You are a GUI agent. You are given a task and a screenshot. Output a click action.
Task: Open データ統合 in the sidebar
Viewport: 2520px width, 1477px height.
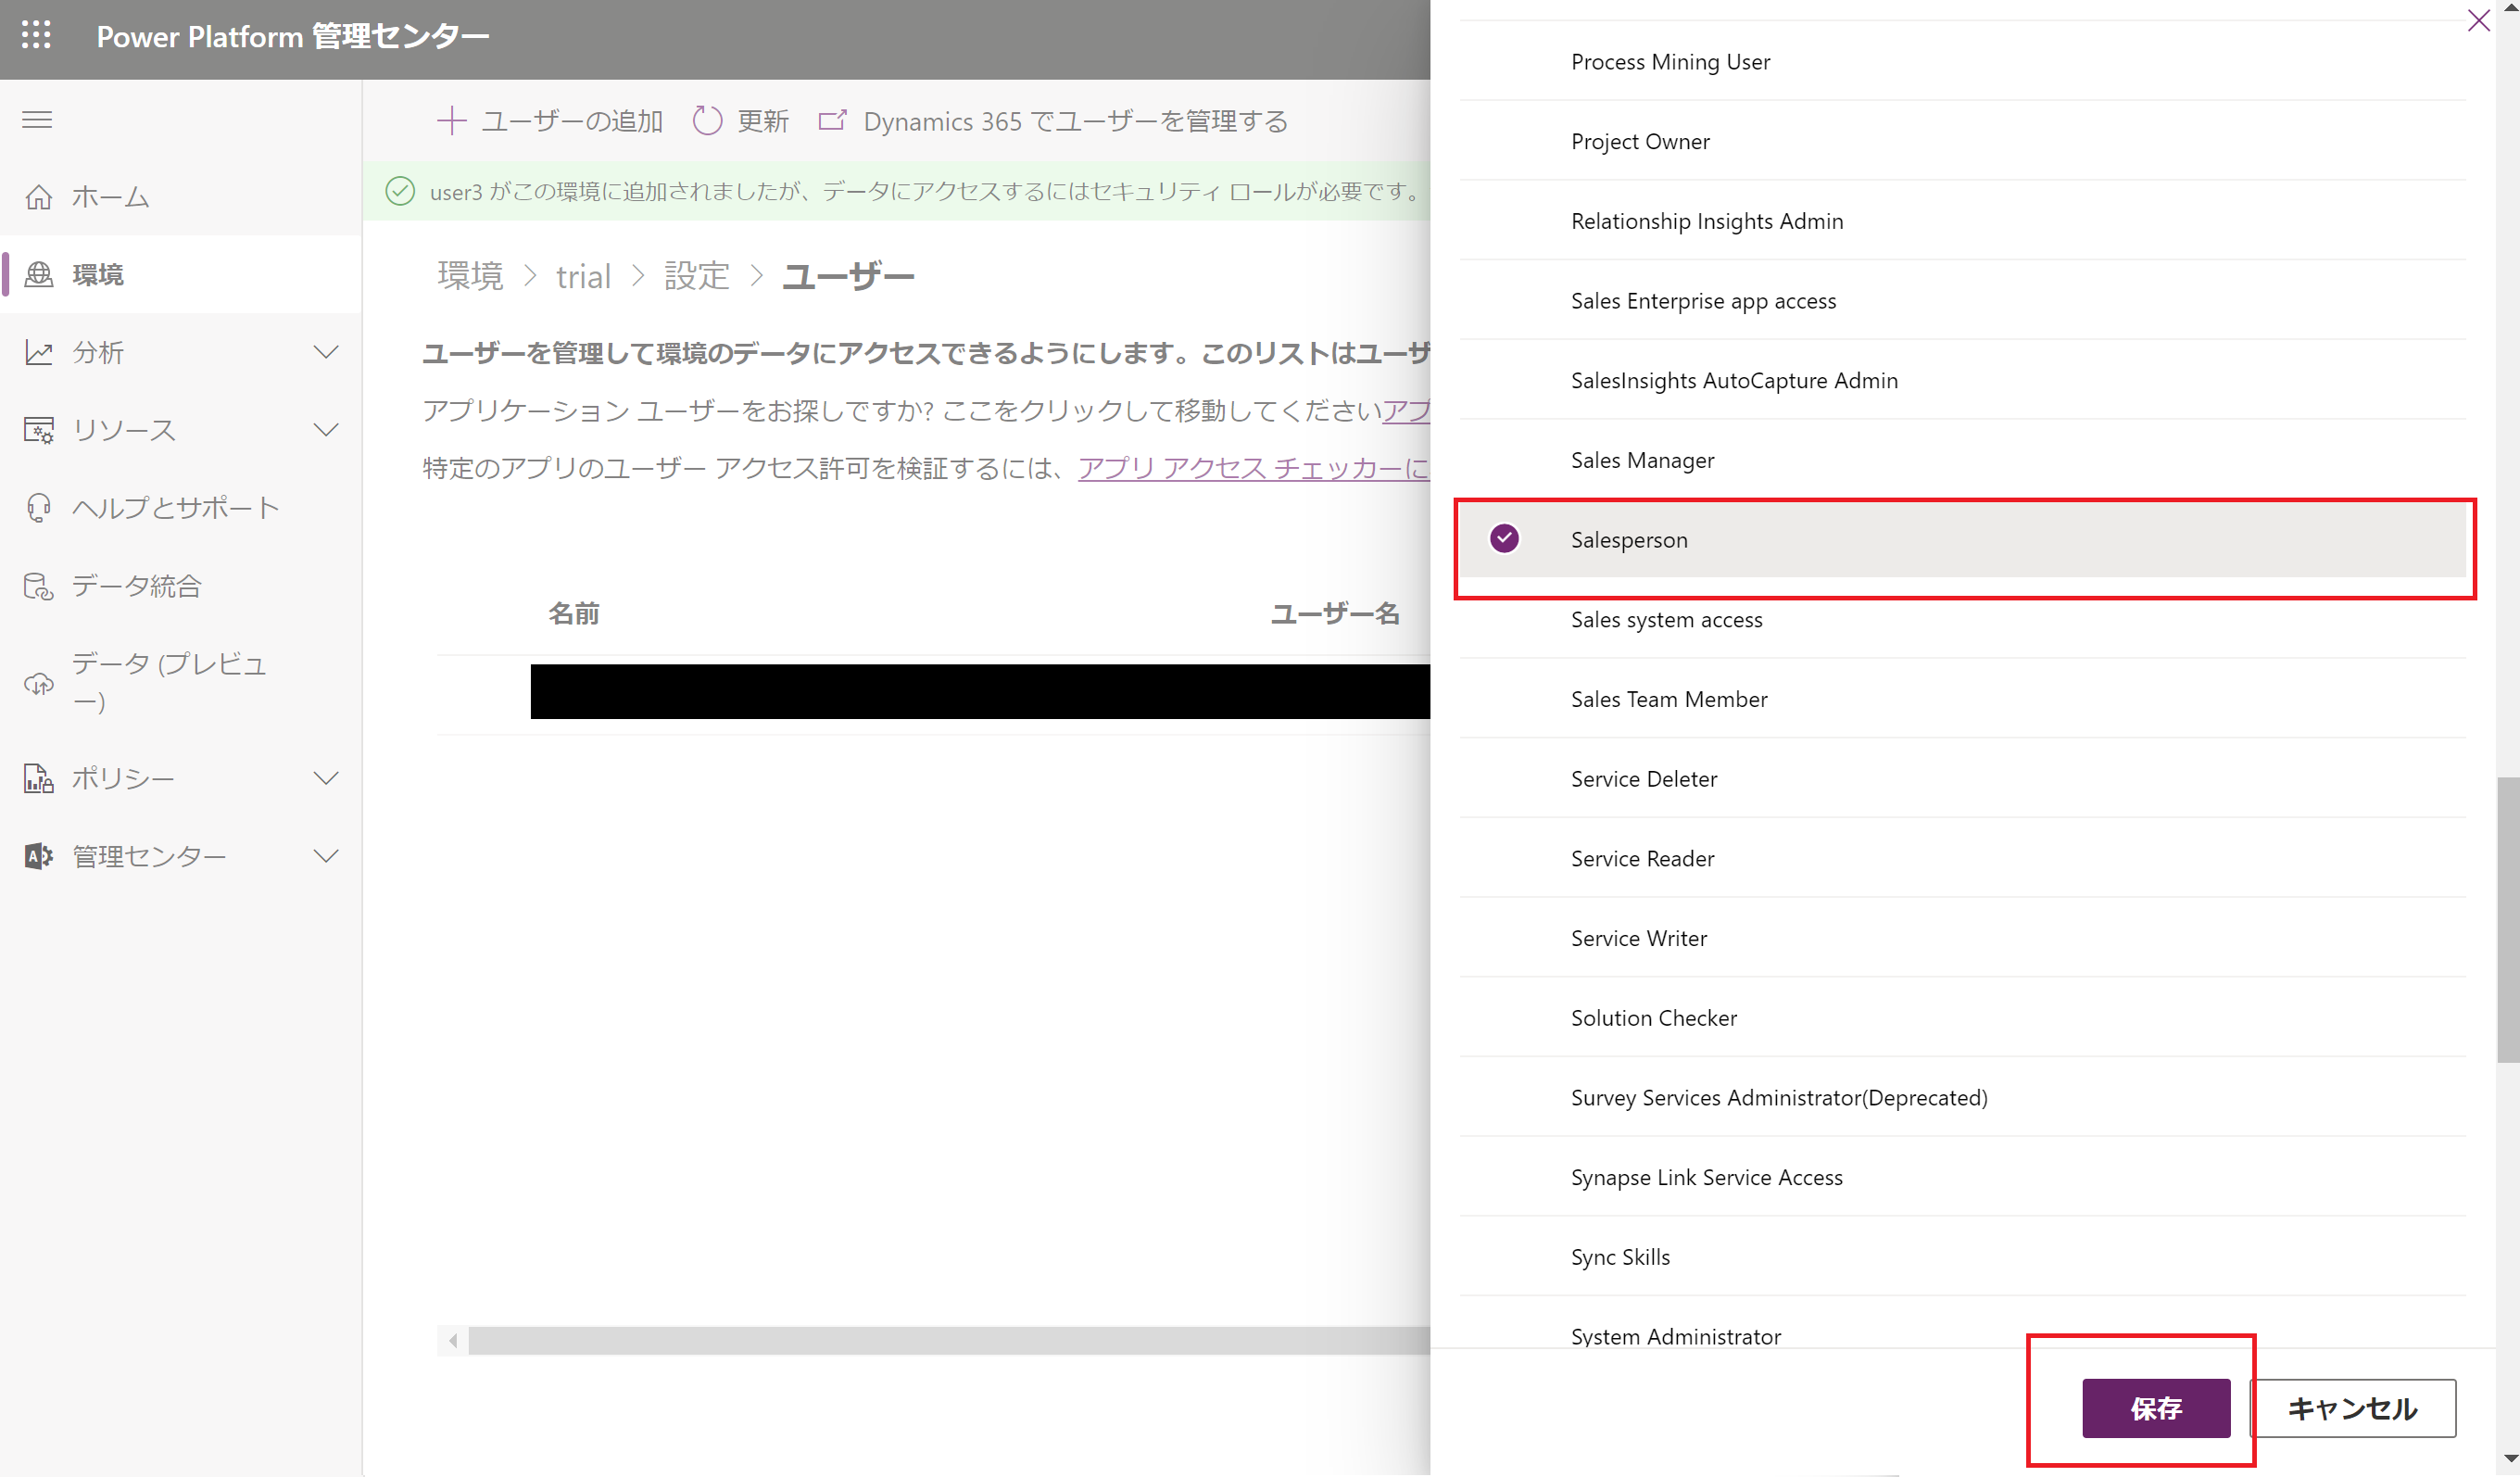[x=180, y=586]
